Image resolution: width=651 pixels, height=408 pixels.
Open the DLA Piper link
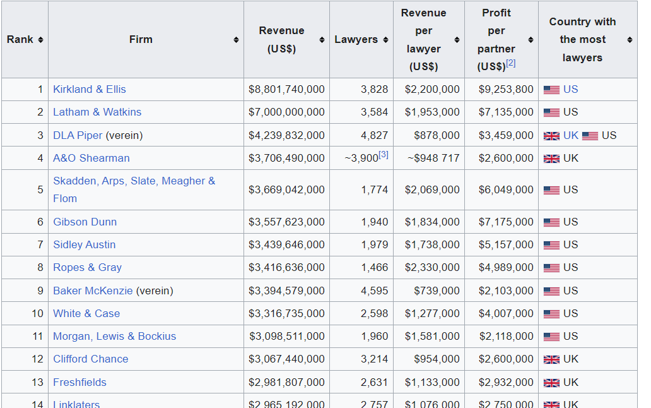(78, 135)
